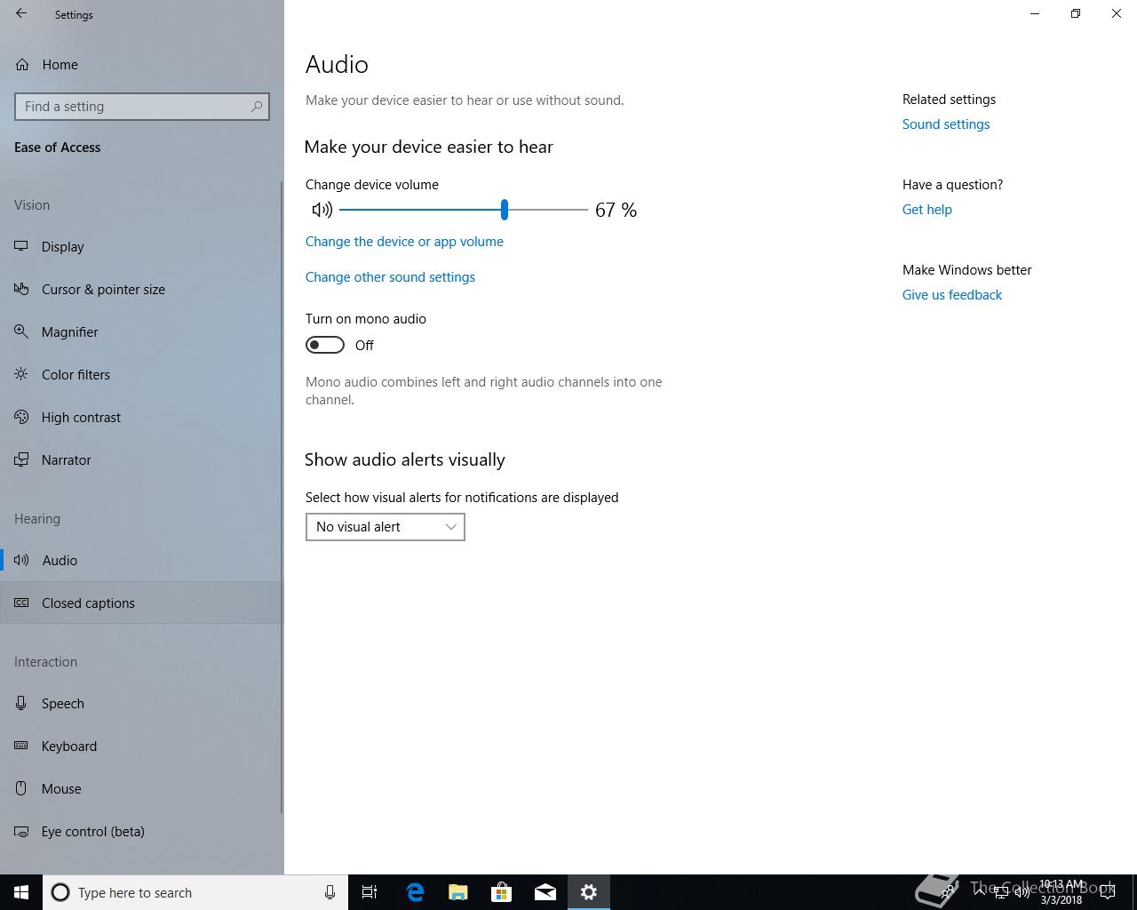Click the taskbar search microphone icon

[x=330, y=892]
